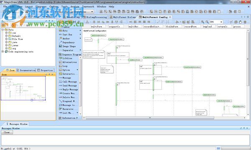Expand the java package node
Image resolution: width=251 pixels, height=150 pixels.
coord(7,42)
